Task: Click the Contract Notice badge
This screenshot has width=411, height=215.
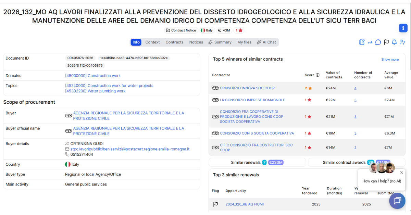Action: click(x=181, y=30)
